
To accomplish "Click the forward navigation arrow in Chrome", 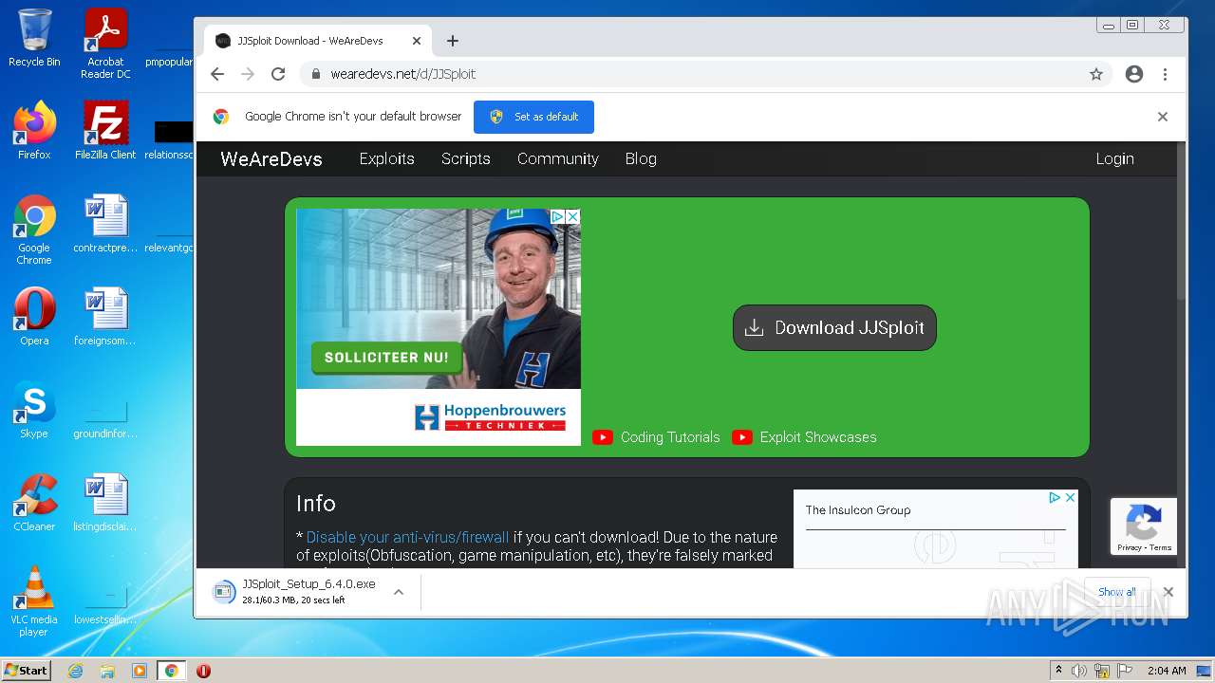I will coord(248,74).
